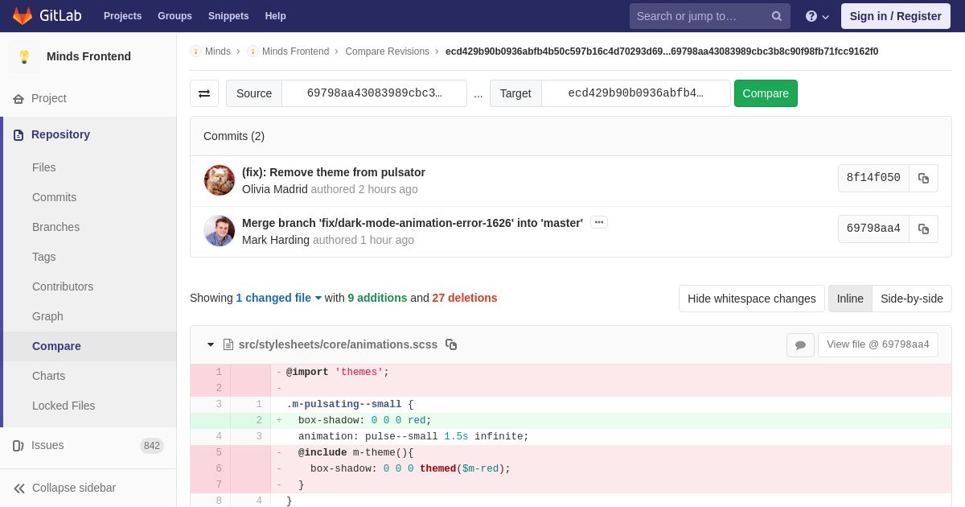The height and width of the screenshot is (507, 965).
Task: Open Snippets in top bar
Action: coord(228,16)
